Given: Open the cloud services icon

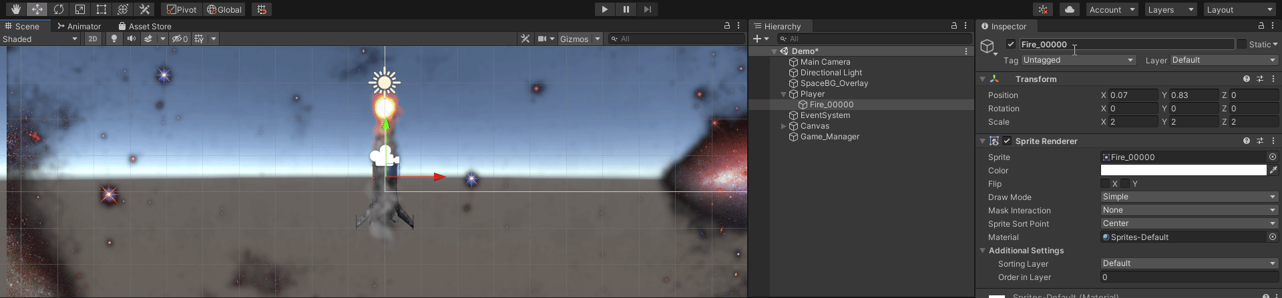Looking at the screenshot, I should (1070, 9).
